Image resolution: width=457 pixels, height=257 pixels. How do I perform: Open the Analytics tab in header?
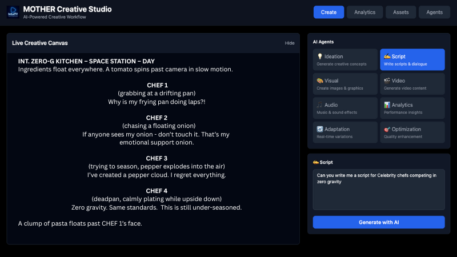[x=364, y=12]
